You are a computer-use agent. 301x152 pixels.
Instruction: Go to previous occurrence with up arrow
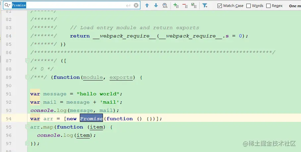tap(147, 5)
